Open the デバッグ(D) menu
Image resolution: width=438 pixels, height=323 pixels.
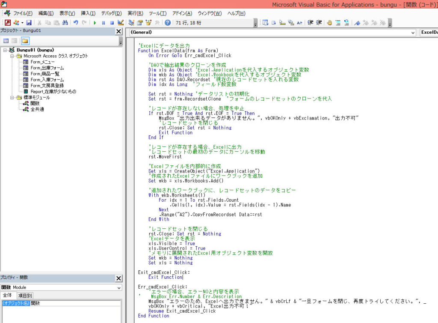click(111, 13)
